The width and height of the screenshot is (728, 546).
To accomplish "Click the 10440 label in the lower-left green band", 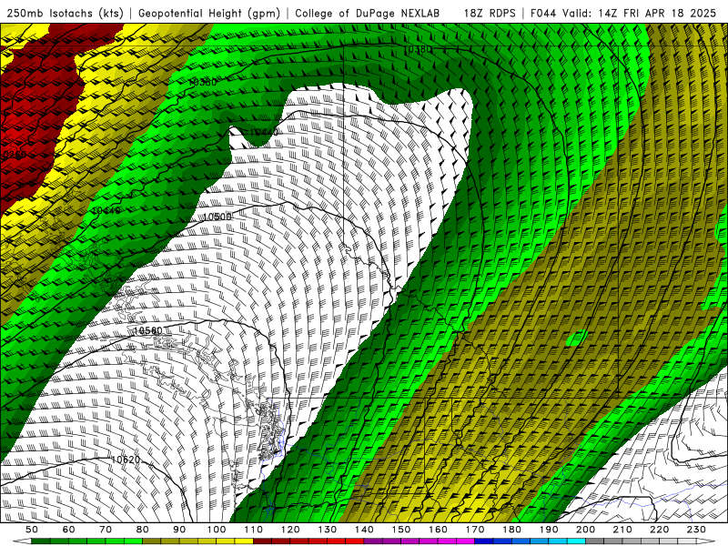I will pyautogui.click(x=106, y=210).
